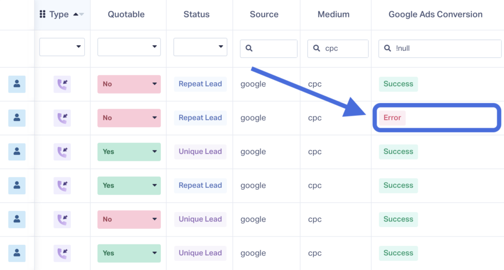Click the Source column header

pyautogui.click(x=264, y=14)
